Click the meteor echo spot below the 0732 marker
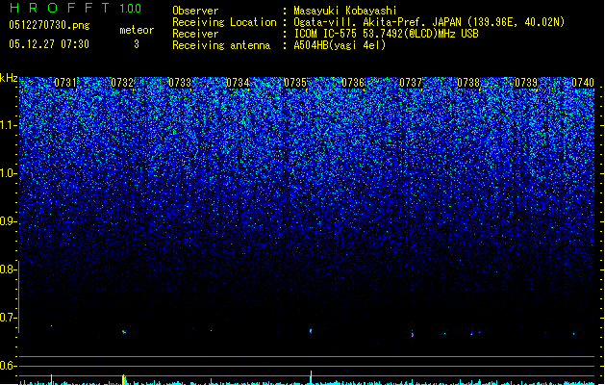This screenshot has height=385, width=605. click(x=124, y=331)
